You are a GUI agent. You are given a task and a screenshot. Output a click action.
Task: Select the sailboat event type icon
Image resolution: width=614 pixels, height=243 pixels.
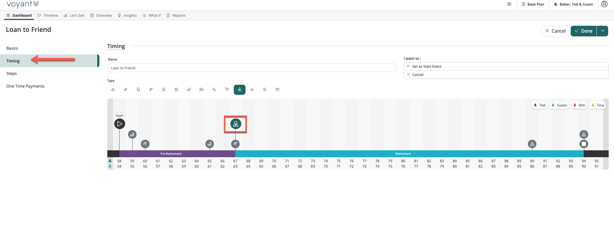click(113, 89)
